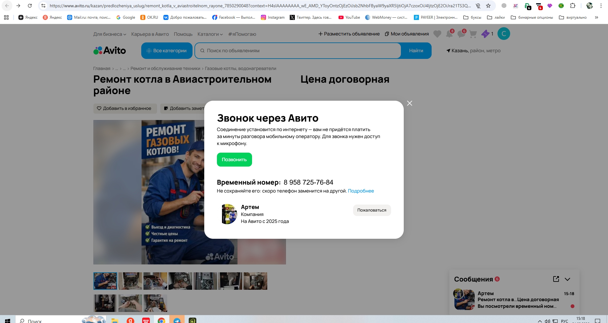Bookmark this page with the star icon
Image resolution: width=608 pixels, height=323 pixels.
(x=488, y=6)
